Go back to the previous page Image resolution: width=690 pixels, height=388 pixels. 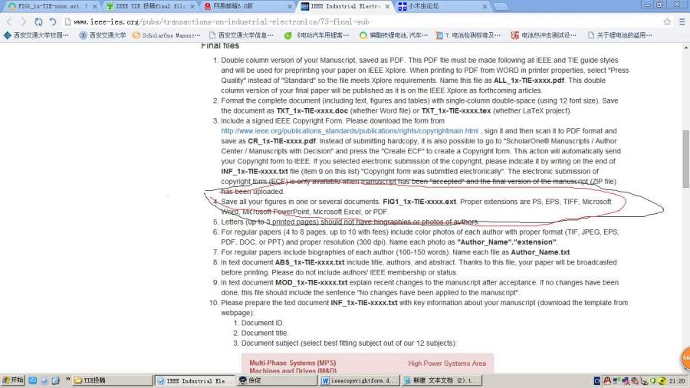(9, 21)
